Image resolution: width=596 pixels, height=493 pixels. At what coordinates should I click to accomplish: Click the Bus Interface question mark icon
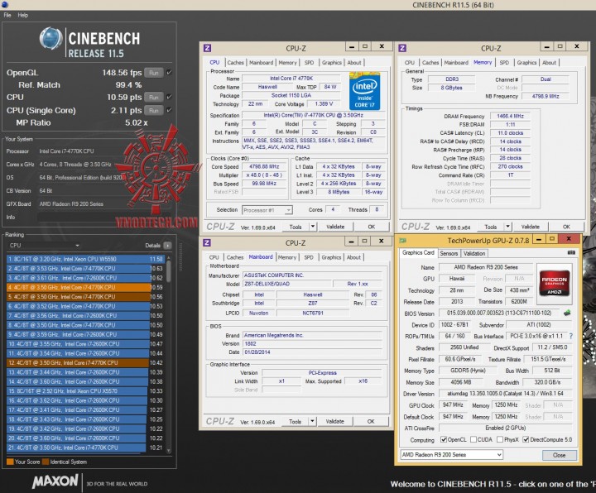pyautogui.click(x=571, y=336)
